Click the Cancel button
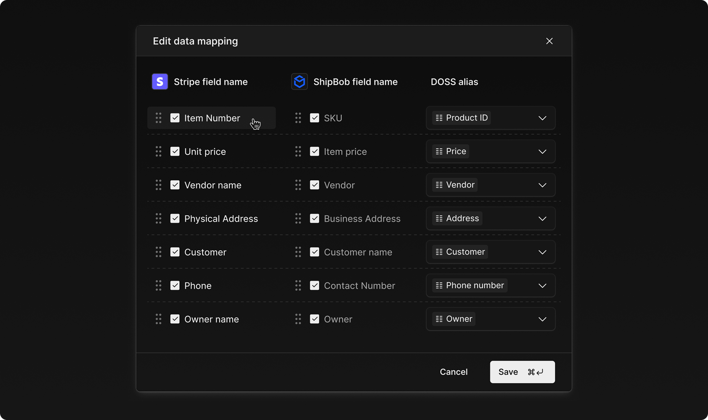The width and height of the screenshot is (708, 420). click(x=453, y=372)
